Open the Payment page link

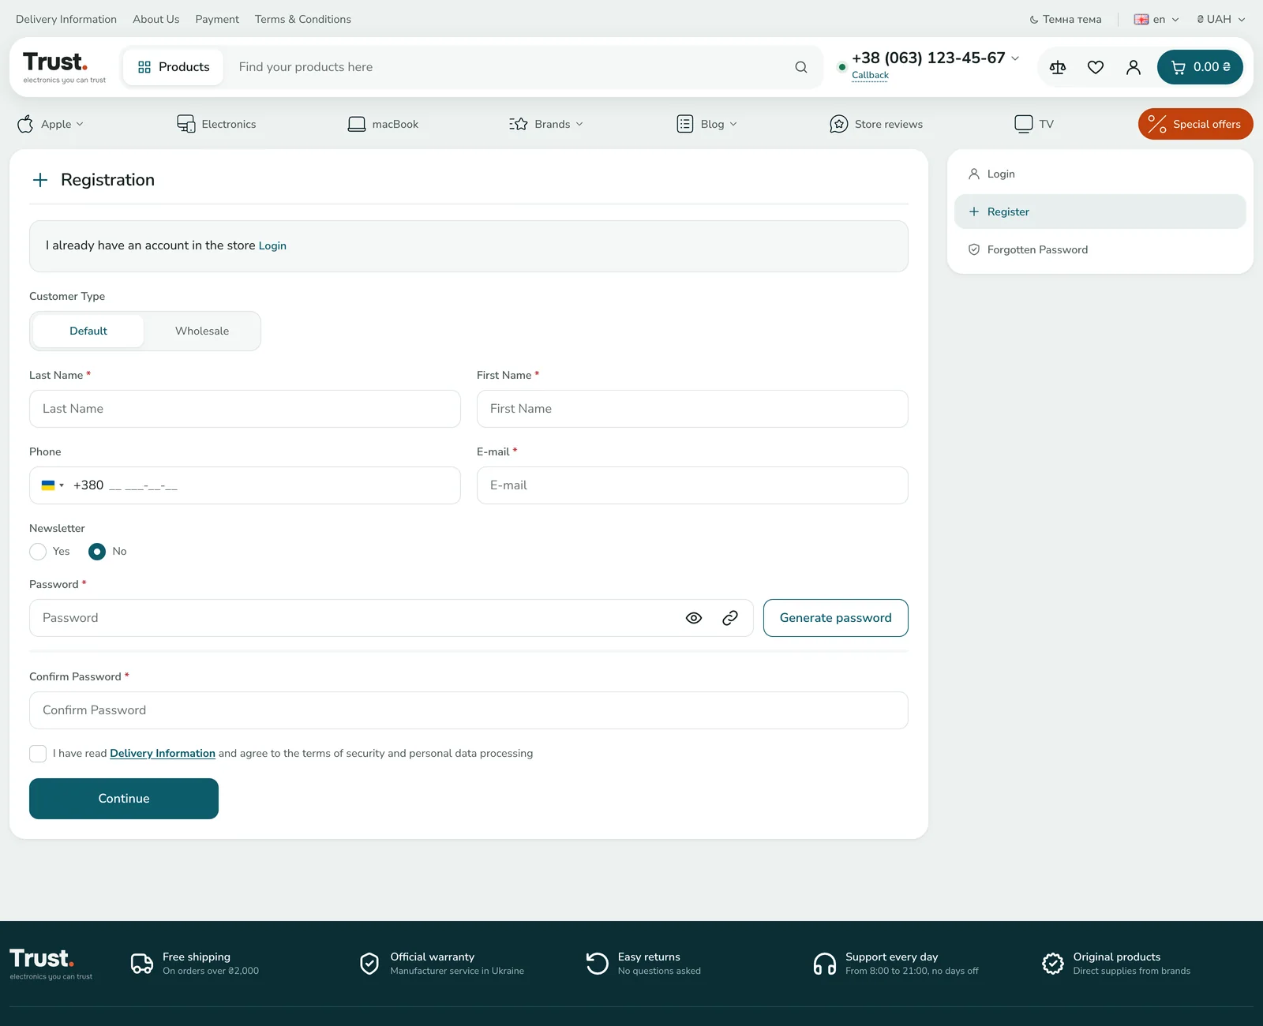(x=217, y=19)
